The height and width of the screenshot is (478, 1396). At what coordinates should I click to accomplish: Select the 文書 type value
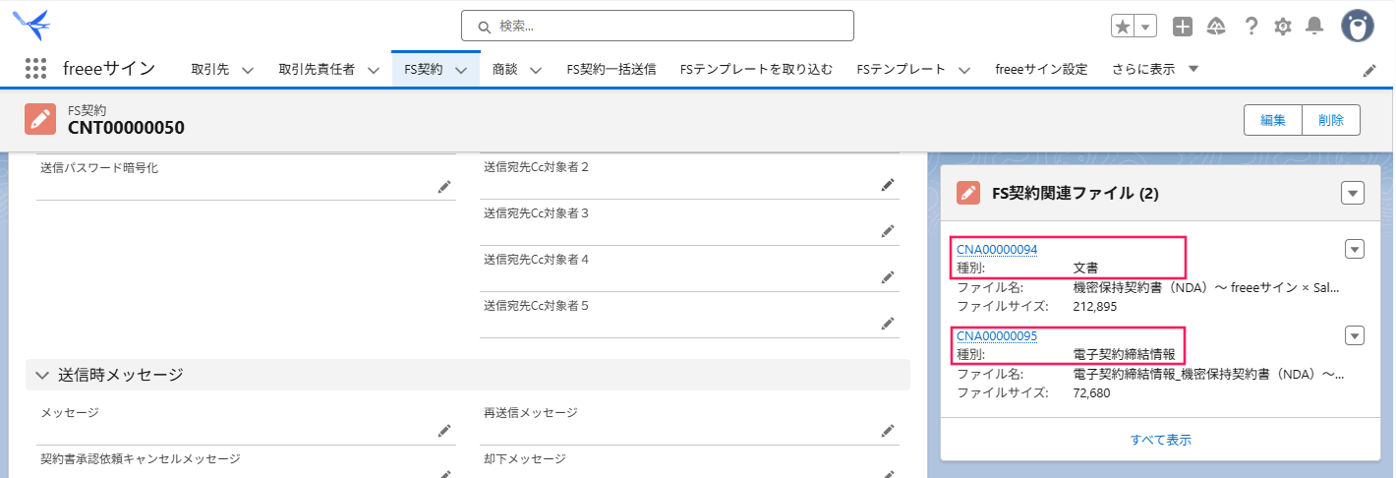point(1085,268)
